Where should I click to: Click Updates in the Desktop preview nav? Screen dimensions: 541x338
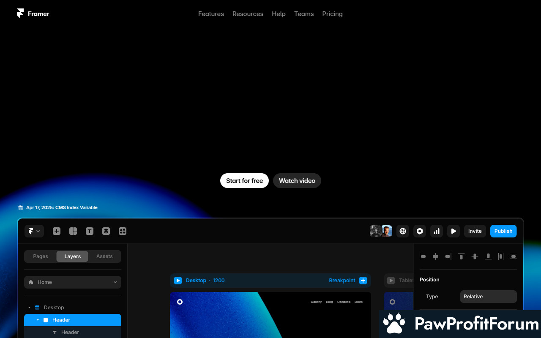(x=344, y=302)
